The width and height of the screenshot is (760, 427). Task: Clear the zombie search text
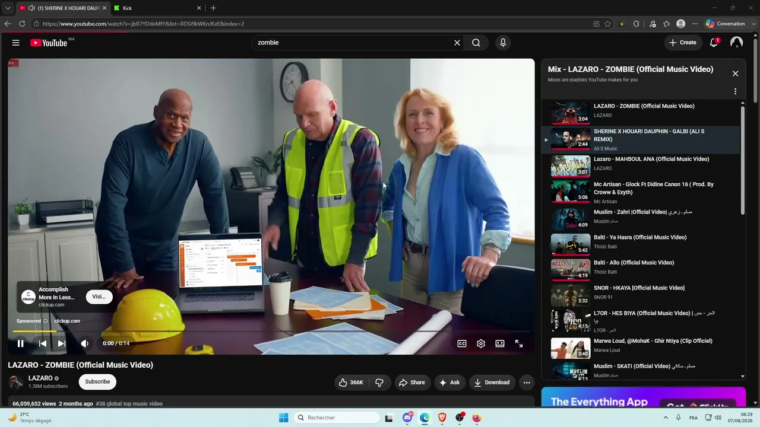[x=457, y=43]
